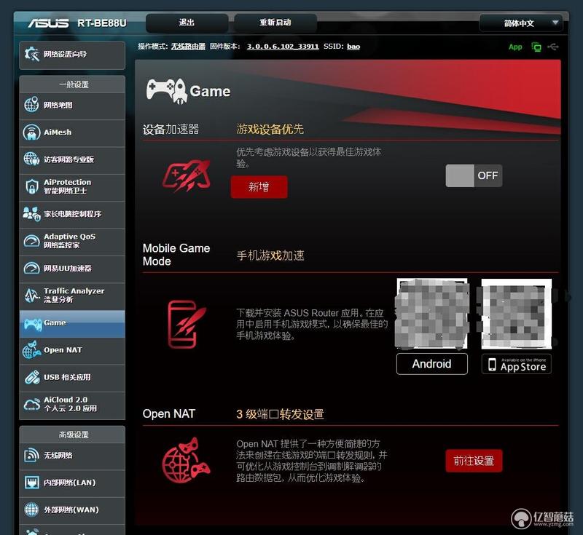Screen dimensions: 583x535
Task: Click the SSID bao link
Action: tap(353, 47)
